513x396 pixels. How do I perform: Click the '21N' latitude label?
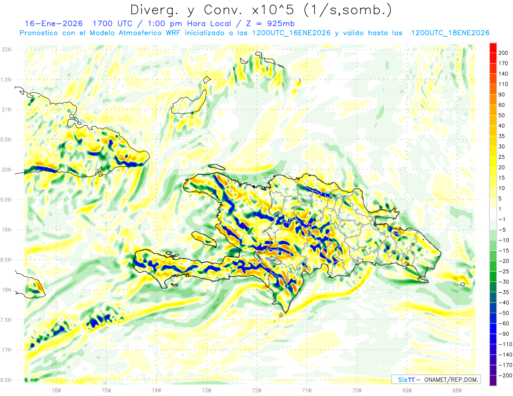click(x=6, y=109)
